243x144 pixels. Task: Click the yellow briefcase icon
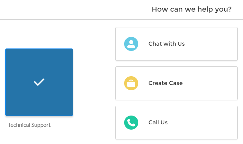click(131, 83)
